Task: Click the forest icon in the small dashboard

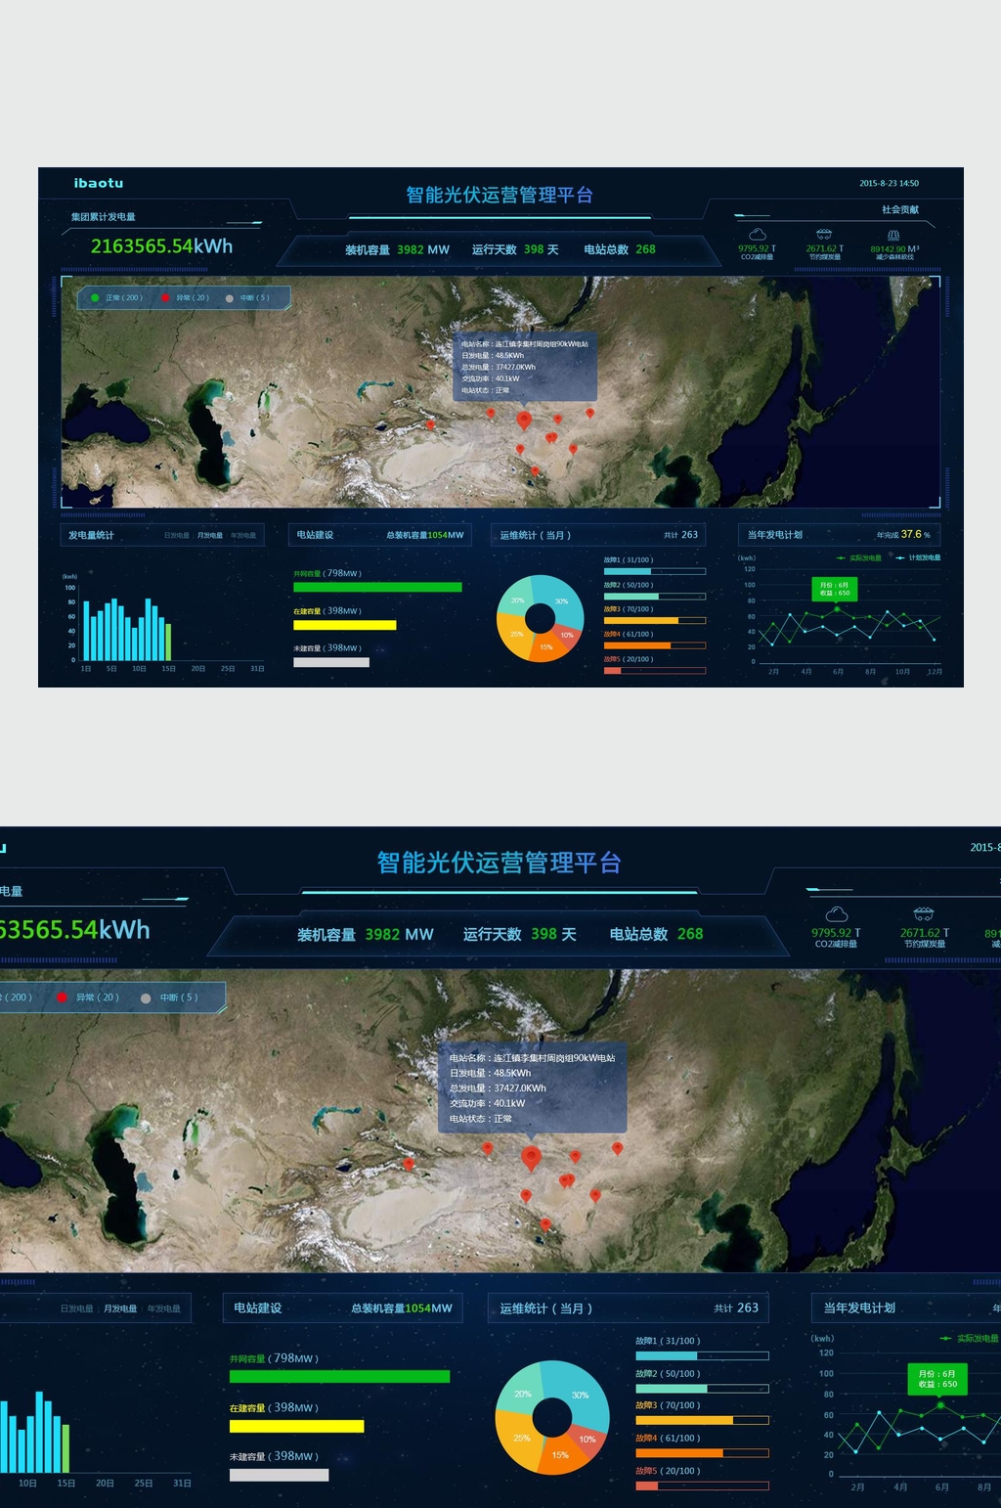Action: [893, 235]
